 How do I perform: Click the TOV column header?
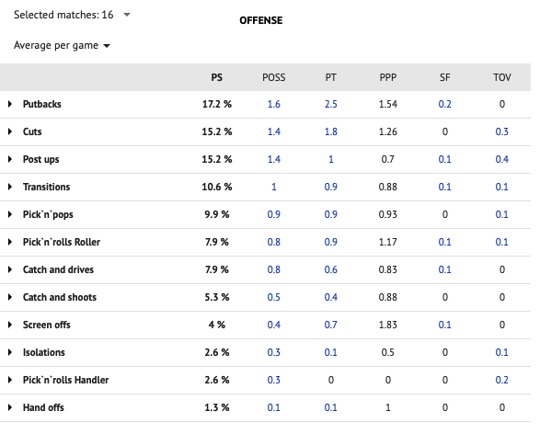point(501,77)
